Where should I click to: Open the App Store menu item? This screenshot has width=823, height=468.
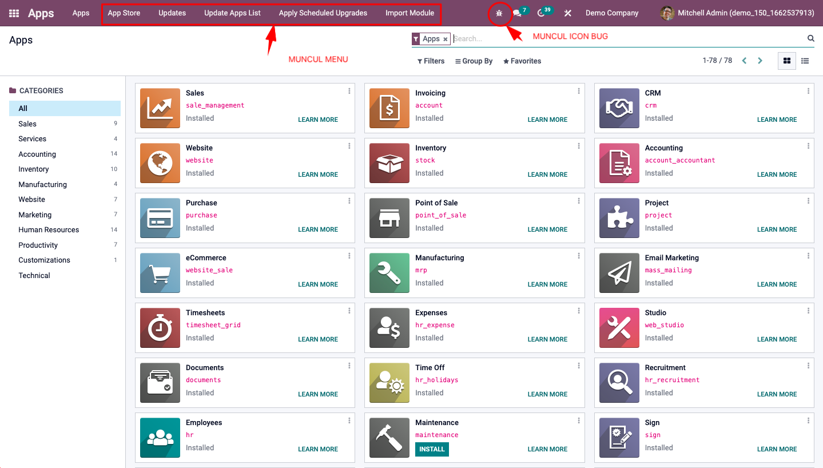coord(124,13)
